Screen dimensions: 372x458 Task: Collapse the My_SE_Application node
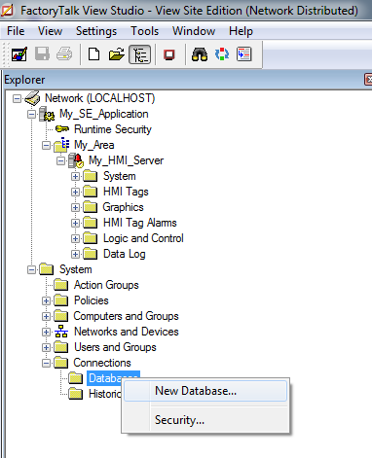(31, 114)
